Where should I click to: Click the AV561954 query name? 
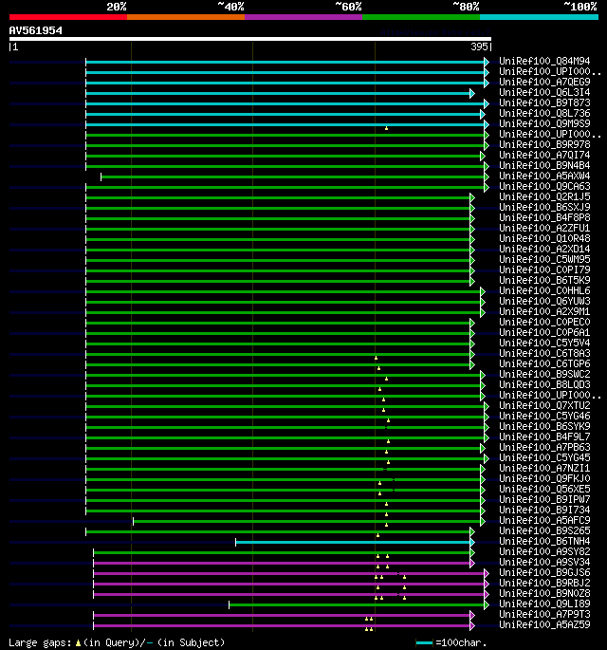pyautogui.click(x=36, y=30)
